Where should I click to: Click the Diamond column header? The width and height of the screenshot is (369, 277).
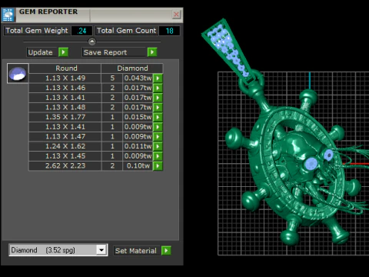tap(132, 68)
